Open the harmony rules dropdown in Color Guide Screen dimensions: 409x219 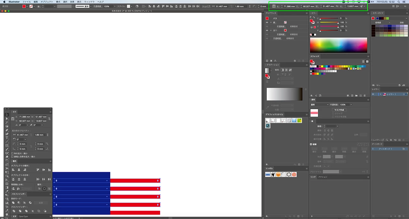(406, 18)
